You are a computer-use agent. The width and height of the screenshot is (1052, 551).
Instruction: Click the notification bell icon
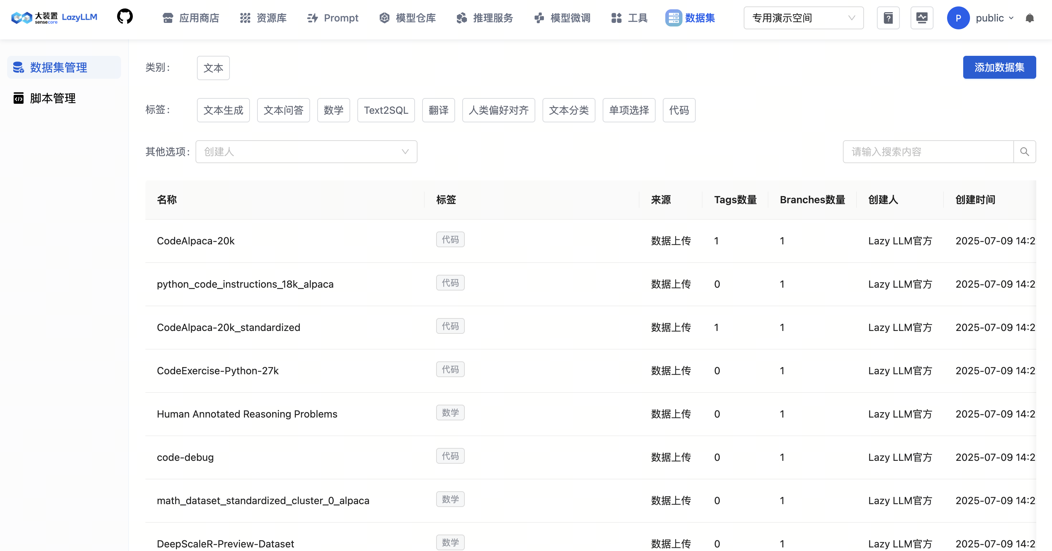click(1029, 18)
